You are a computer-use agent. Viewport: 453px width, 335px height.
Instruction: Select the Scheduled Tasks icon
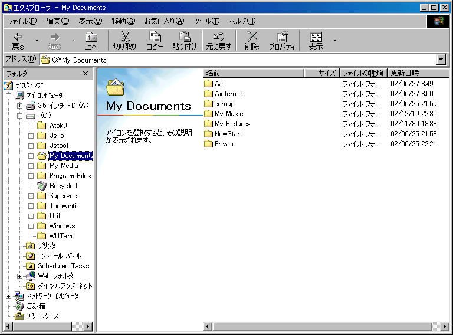point(30,266)
